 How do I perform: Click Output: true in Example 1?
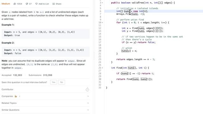(12, 35)
